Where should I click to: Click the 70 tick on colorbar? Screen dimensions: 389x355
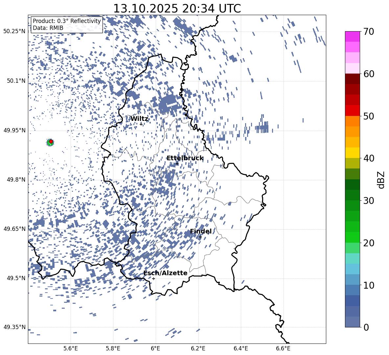pyautogui.click(x=369, y=32)
